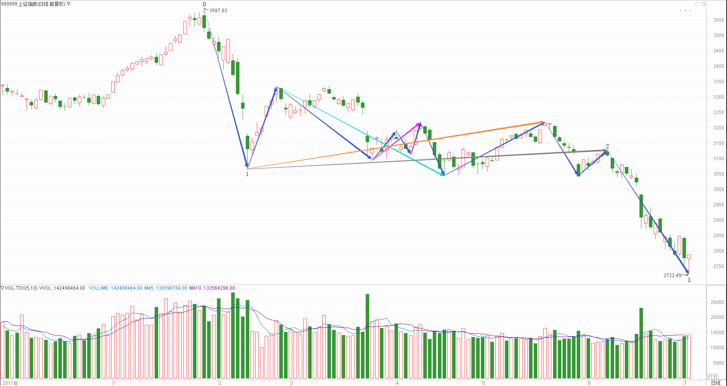Click the MA10 volume average label
The height and width of the screenshot is (386, 727).
click(x=212, y=288)
